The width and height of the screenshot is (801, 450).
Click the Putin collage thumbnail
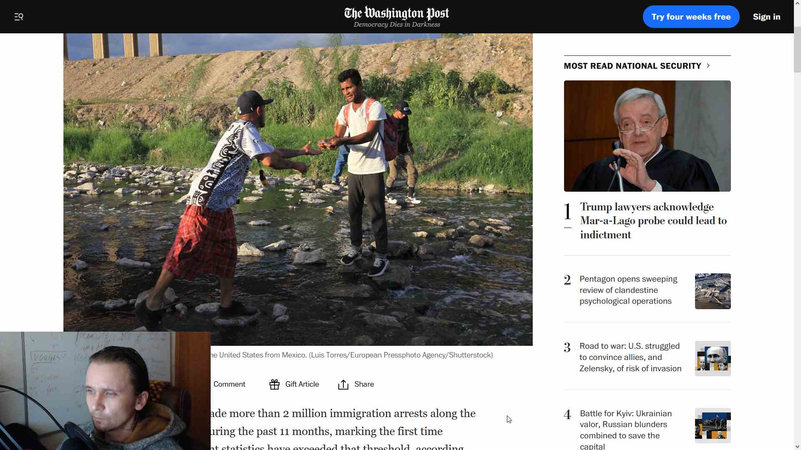713,358
